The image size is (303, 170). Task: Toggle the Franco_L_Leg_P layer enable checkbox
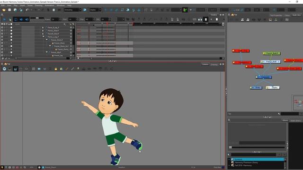pos(11,37)
